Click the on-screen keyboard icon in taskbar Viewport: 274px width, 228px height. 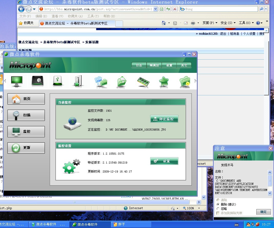237,224
